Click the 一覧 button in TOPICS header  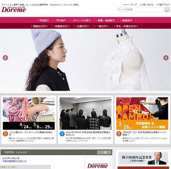(x=104, y=152)
